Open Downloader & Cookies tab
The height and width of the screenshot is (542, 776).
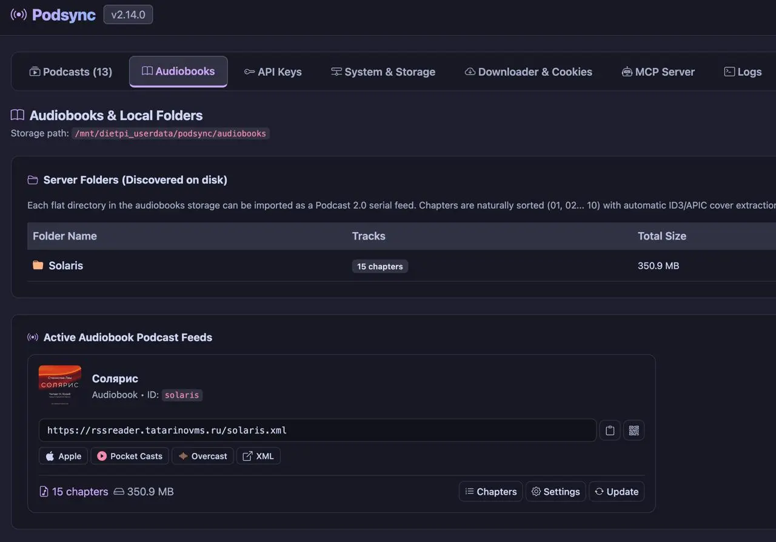click(x=529, y=72)
